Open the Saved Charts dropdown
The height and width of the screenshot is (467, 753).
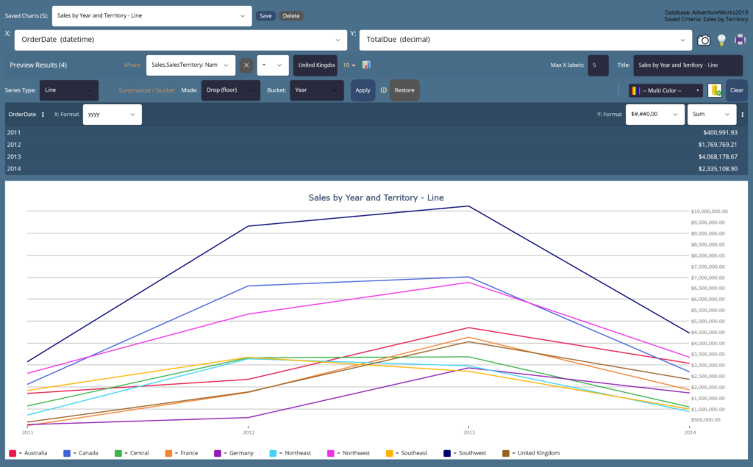151,16
